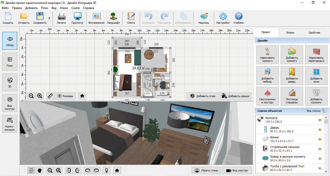This screenshot has height=176, width=330.
Task: Click the Landscape tool icon
Action: tap(113, 18)
